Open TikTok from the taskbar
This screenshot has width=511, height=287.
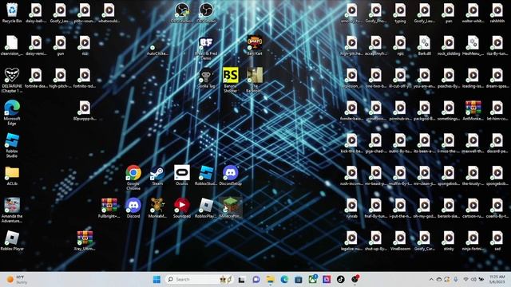coord(341,280)
